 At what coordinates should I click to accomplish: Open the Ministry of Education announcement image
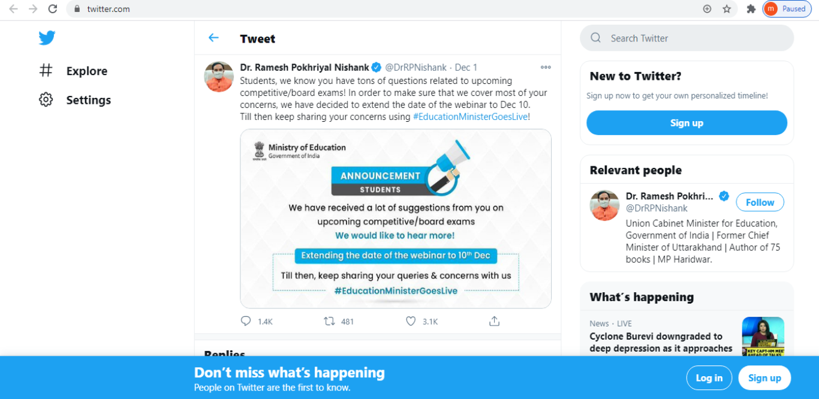tap(396, 219)
